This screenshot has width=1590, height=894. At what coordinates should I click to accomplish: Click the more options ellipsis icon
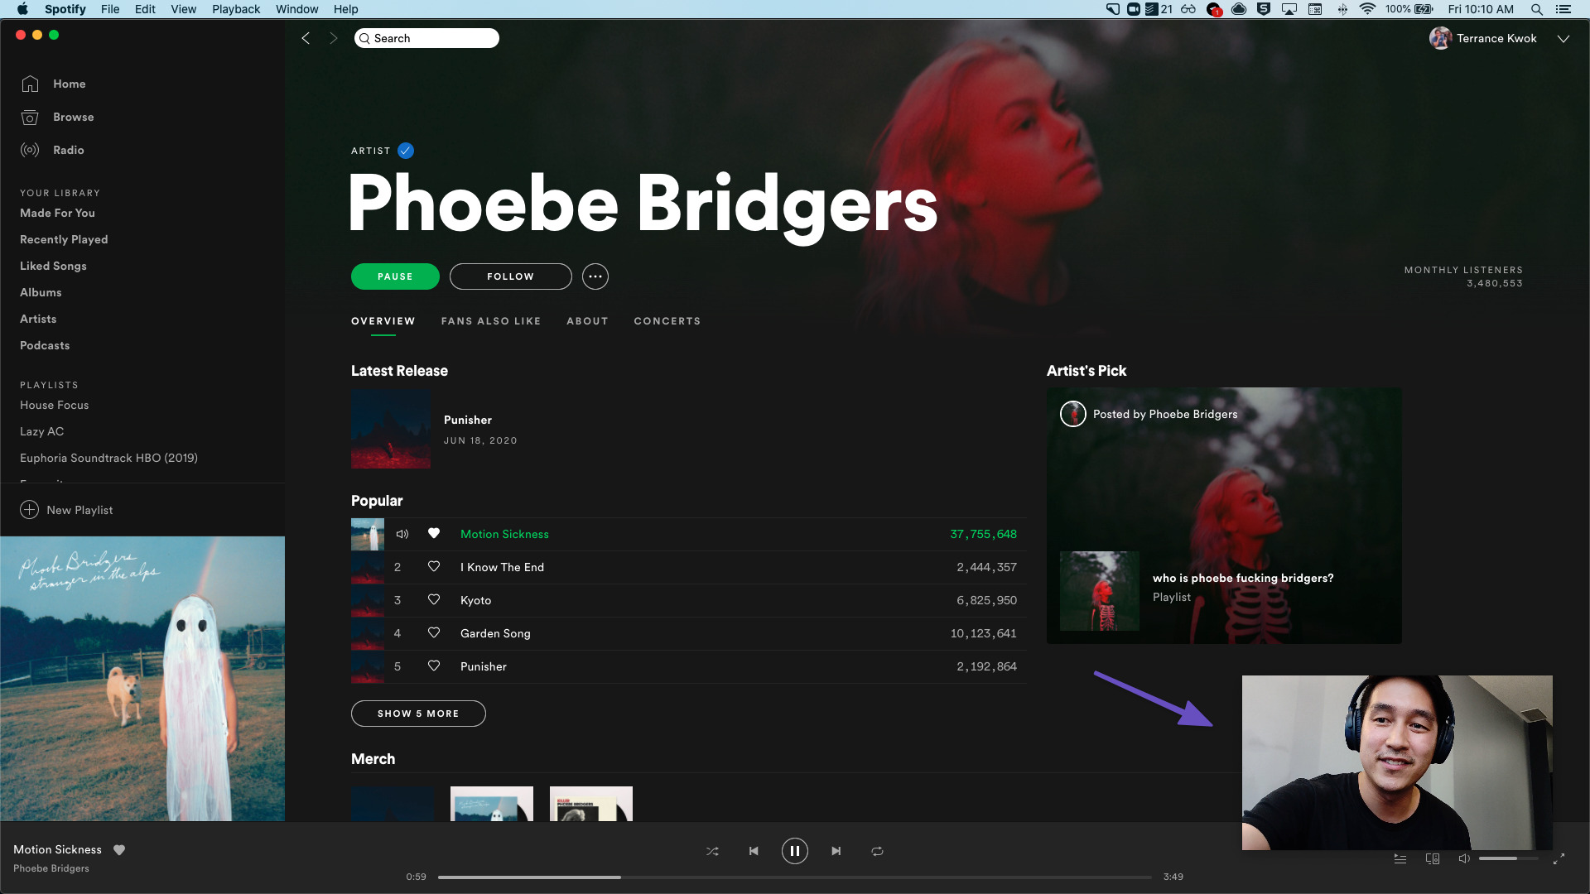click(595, 276)
